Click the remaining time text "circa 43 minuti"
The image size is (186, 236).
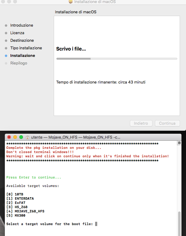pos(132,82)
